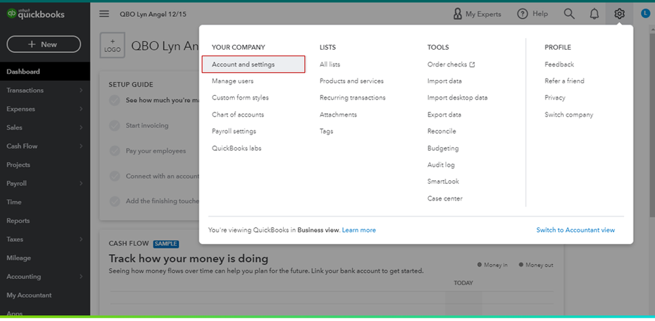Open QuickBooks labs

coord(237,148)
